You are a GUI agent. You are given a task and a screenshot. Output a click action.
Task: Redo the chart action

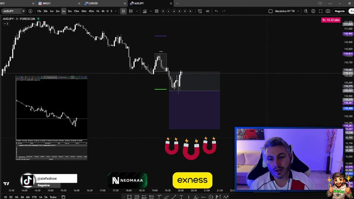tap(224, 11)
